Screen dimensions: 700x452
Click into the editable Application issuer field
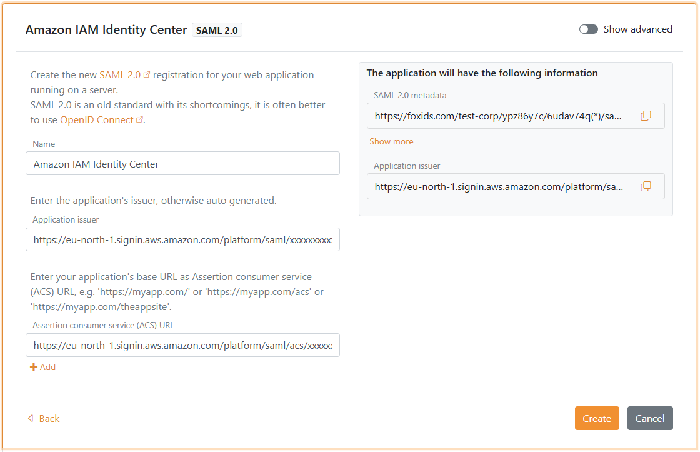pyautogui.click(x=182, y=239)
